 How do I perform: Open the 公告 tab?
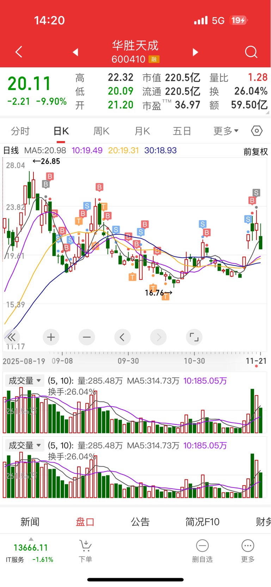coord(140,522)
